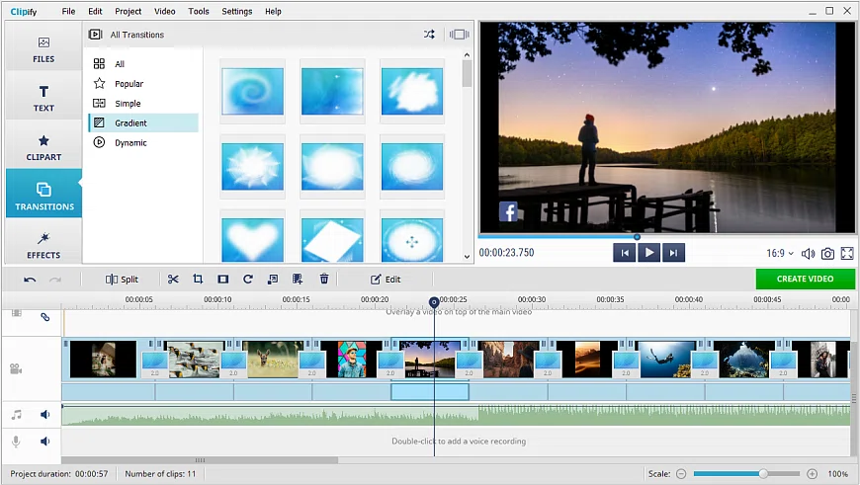Click the horizontal timeline scrollbar

200,460
